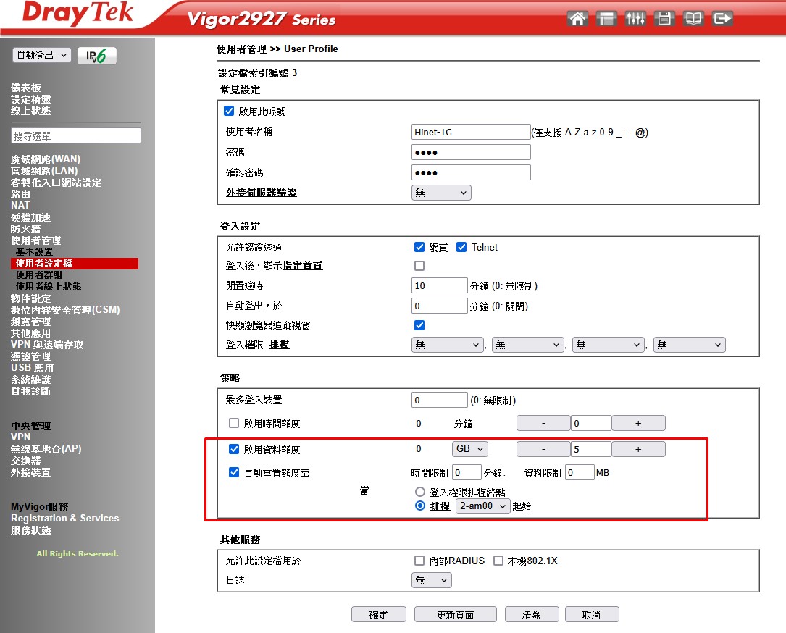Uncheck the 啟用此帳號 checkbox
Image resolution: width=786 pixels, height=633 pixels.
(230, 112)
